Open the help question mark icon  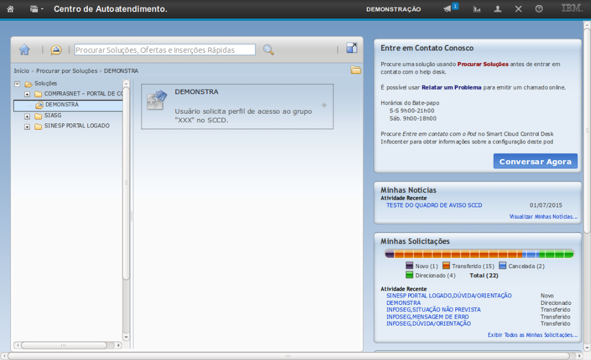click(x=539, y=9)
